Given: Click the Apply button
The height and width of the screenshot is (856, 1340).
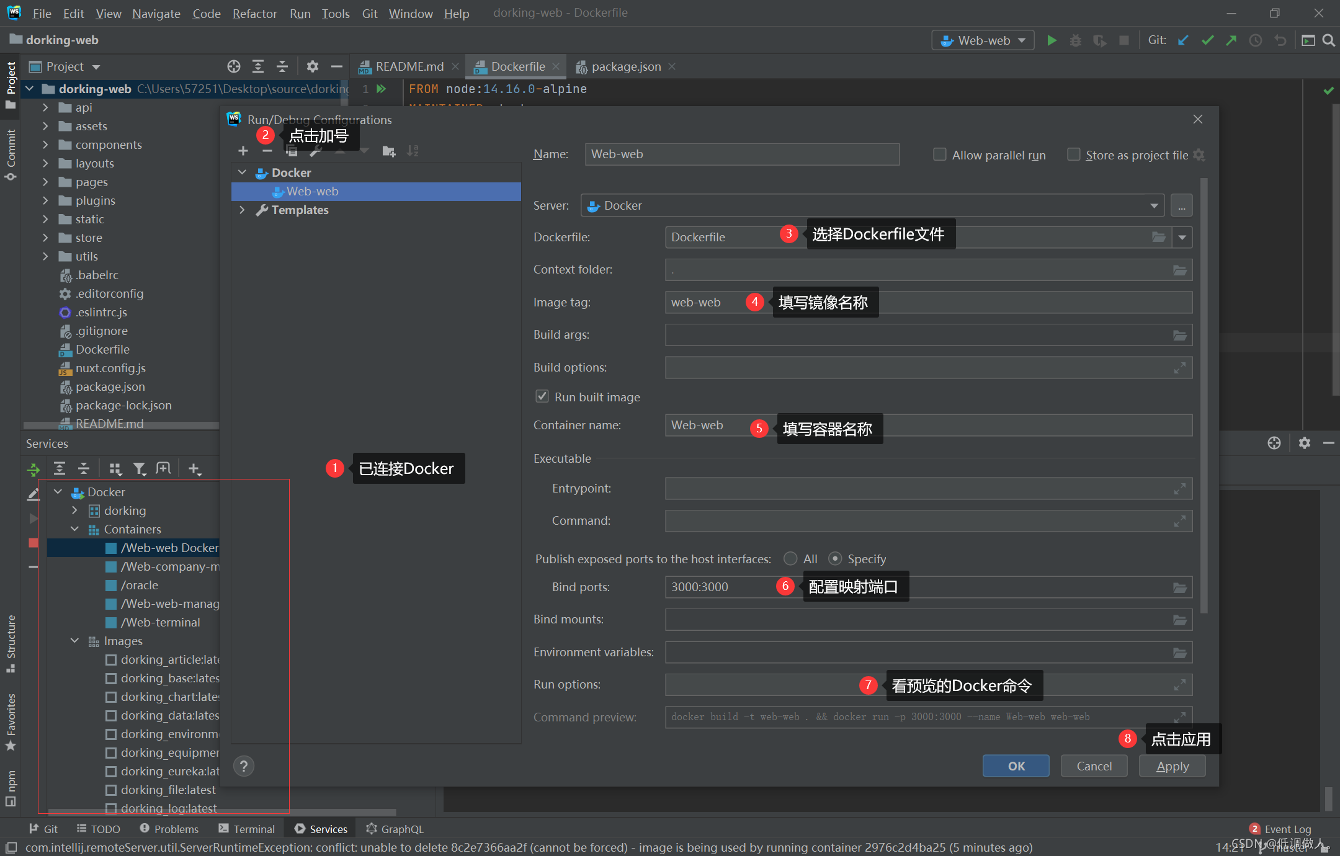Looking at the screenshot, I should tap(1172, 766).
